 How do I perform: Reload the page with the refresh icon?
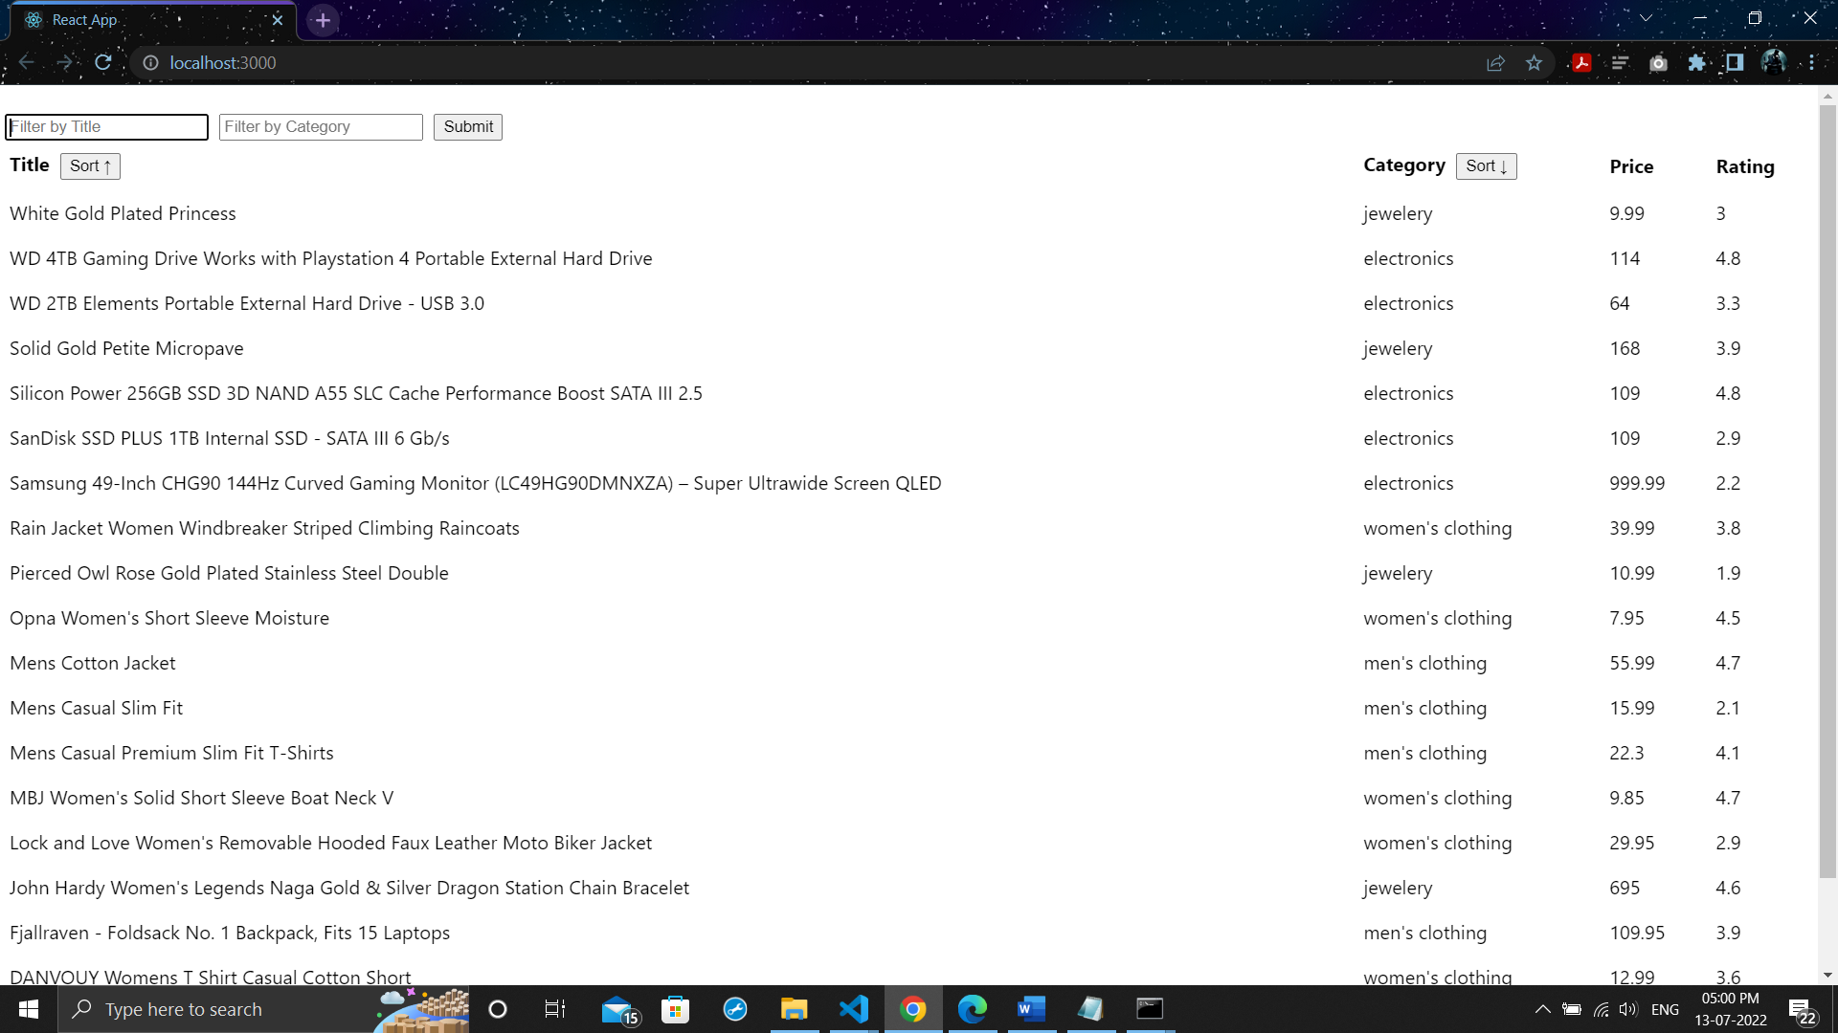point(103,62)
